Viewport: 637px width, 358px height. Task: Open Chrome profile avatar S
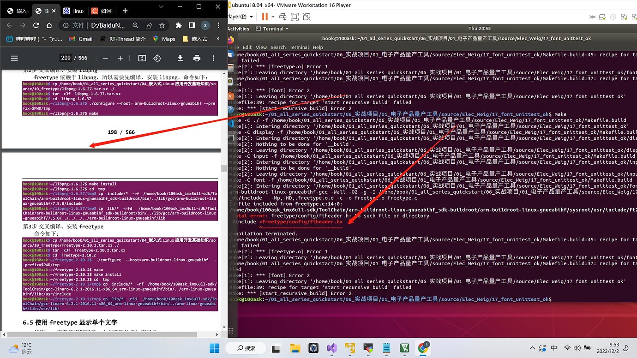(x=205, y=25)
